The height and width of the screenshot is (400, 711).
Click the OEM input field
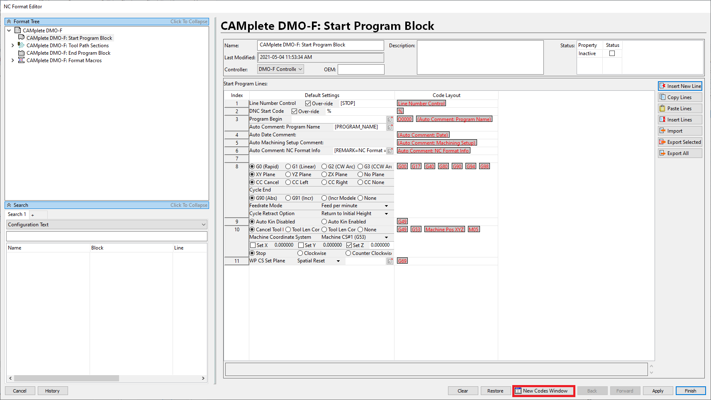(361, 69)
